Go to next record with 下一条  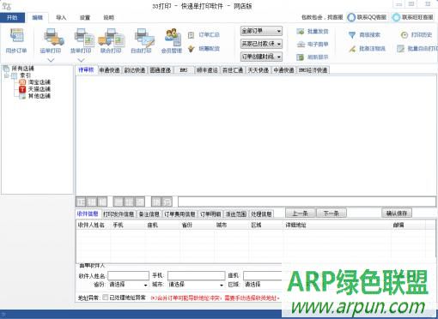click(332, 214)
